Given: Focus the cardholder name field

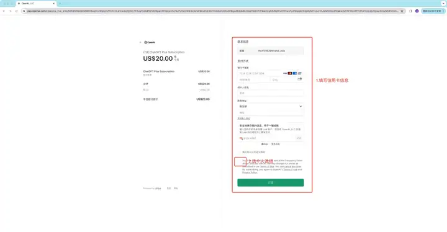Looking at the screenshot, I should [x=271, y=93].
